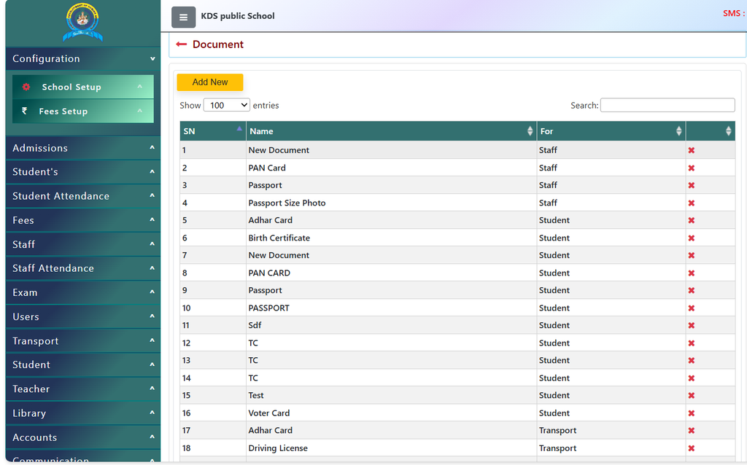Delete row 10 PASSPORT entry

[x=692, y=308]
